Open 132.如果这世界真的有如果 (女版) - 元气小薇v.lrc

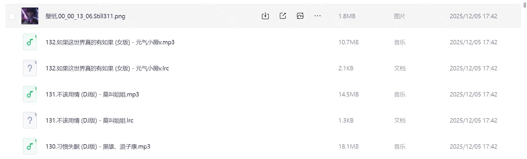(x=107, y=68)
